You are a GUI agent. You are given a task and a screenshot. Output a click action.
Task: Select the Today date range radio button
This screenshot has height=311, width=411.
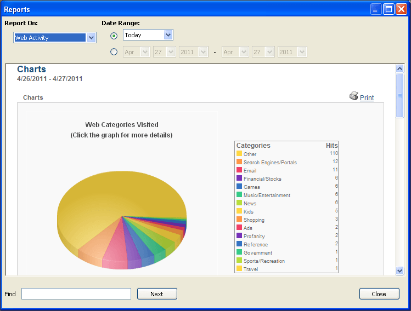pyautogui.click(x=114, y=36)
